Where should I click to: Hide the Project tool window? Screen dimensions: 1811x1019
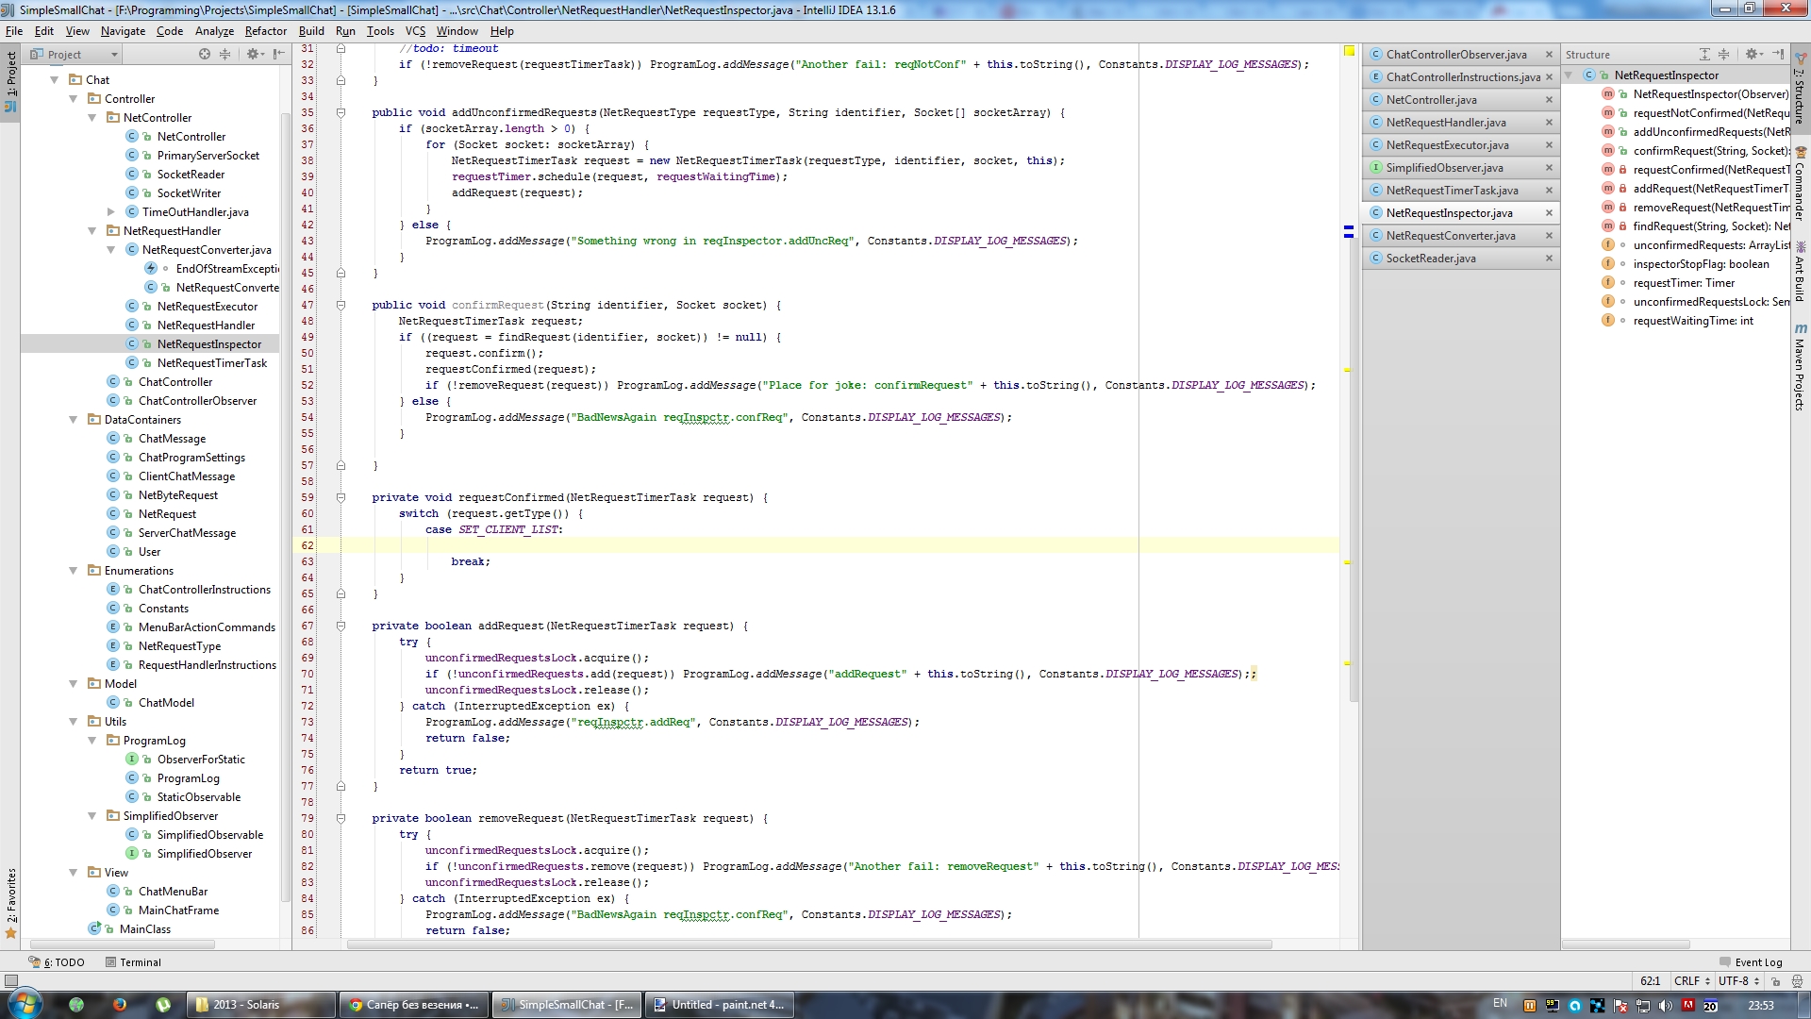pyautogui.click(x=278, y=55)
